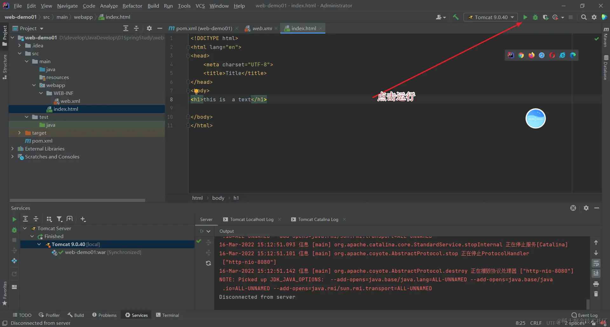Image resolution: width=610 pixels, height=327 pixels.
Task: Clear all console output with trash icon
Action: point(596,294)
